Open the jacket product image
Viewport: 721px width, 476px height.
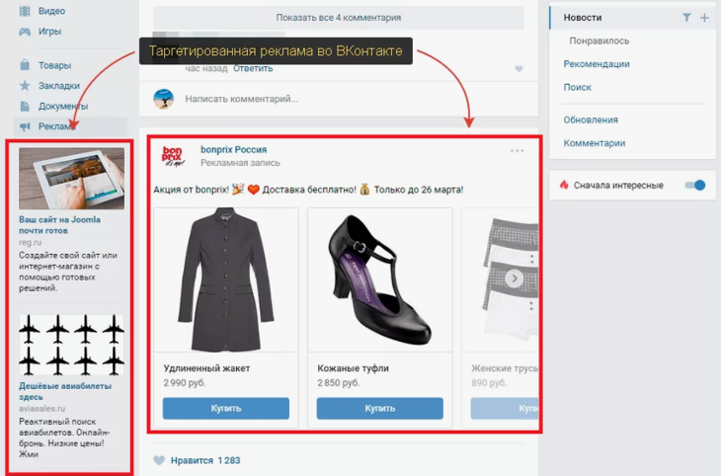pyautogui.click(x=226, y=279)
